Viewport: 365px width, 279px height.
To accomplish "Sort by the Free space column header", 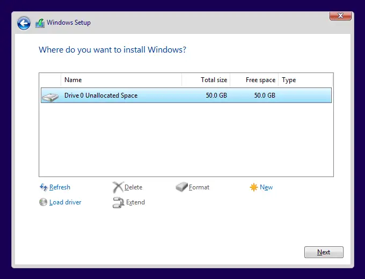I will point(254,80).
